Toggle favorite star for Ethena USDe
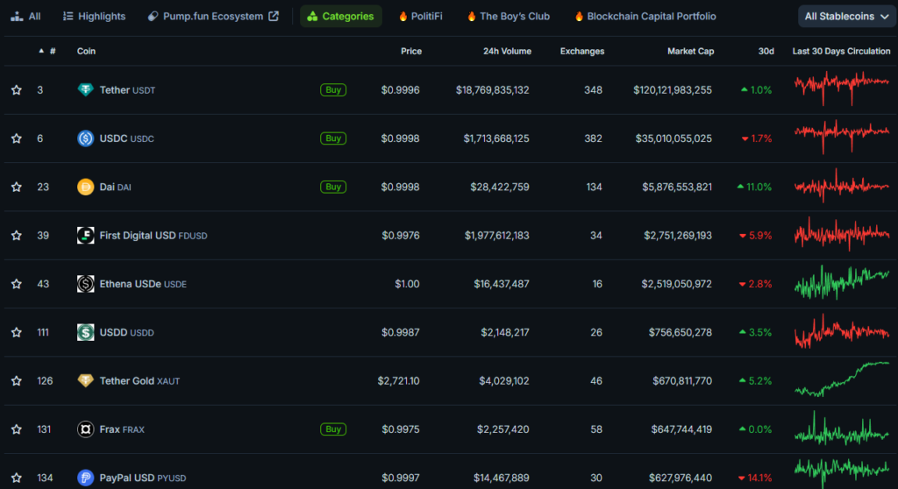Viewport: 898px width, 489px height. tap(17, 284)
